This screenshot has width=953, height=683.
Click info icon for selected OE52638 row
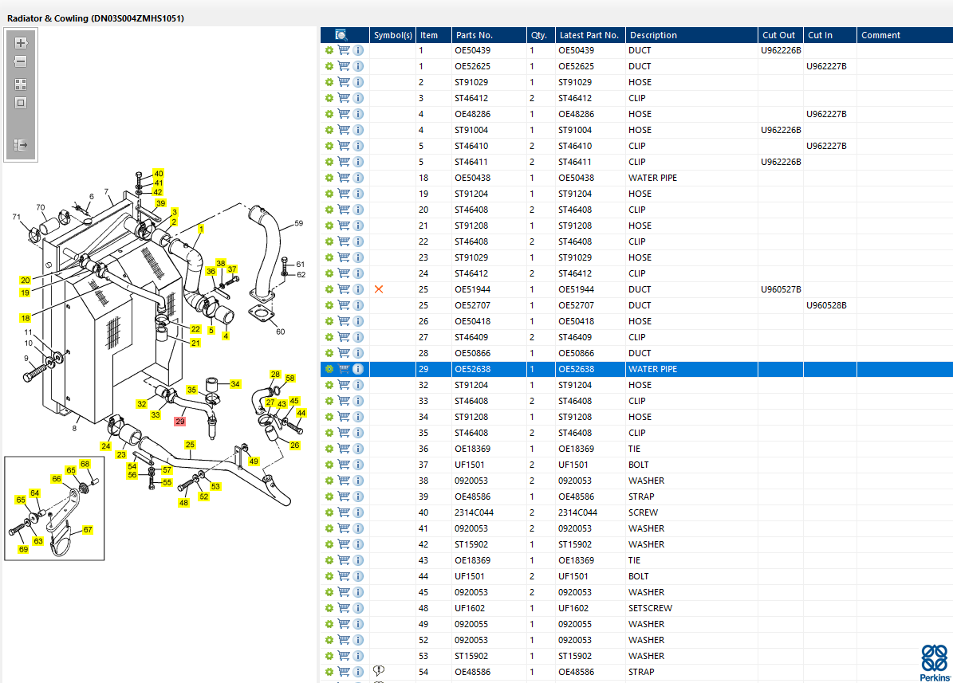(359, 369)
